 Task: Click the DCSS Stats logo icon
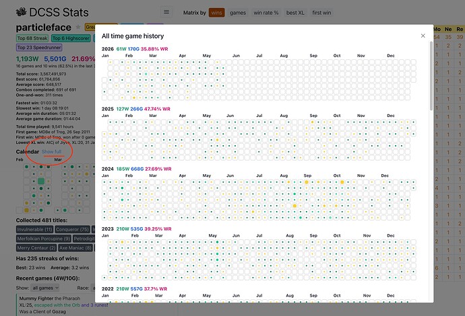click(x=22, y=12)
